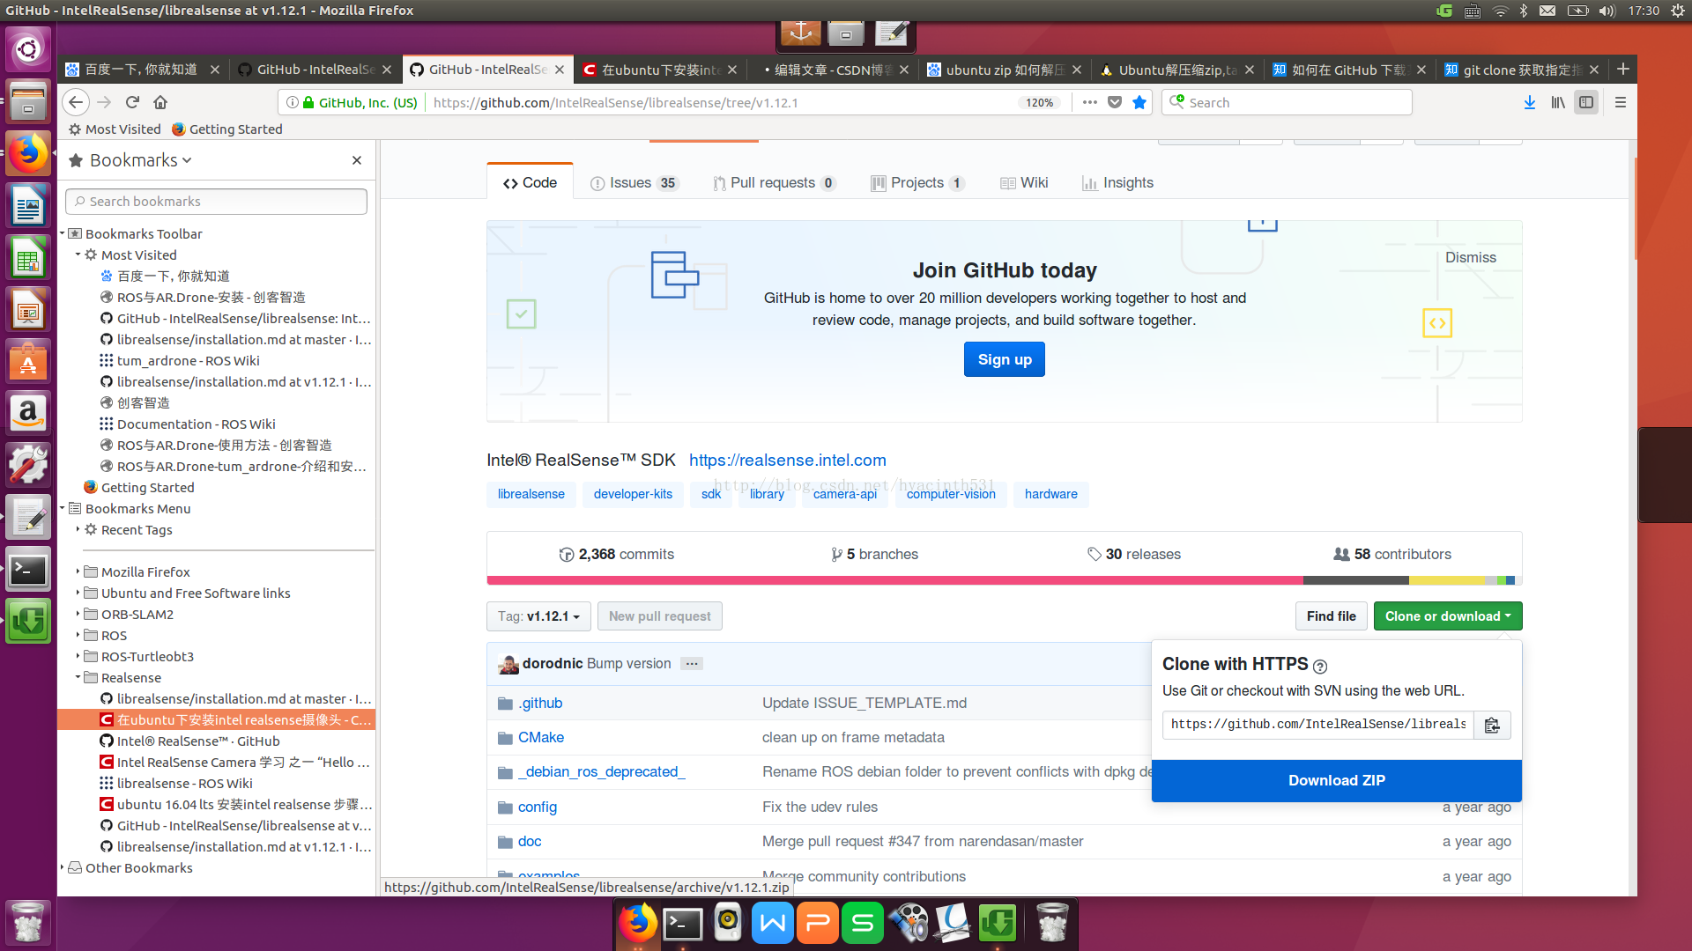Open LibreOffice Writer in launcher
Screen dimensions: 1692x951
point(28,206)
